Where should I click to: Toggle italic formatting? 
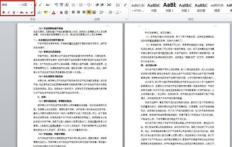point(9,13)
